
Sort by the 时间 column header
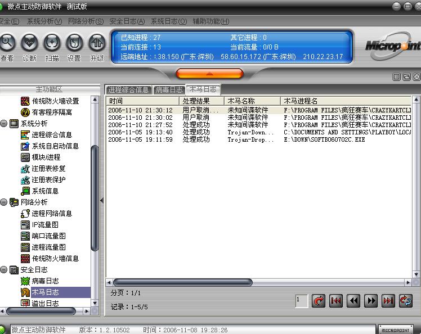143,101
